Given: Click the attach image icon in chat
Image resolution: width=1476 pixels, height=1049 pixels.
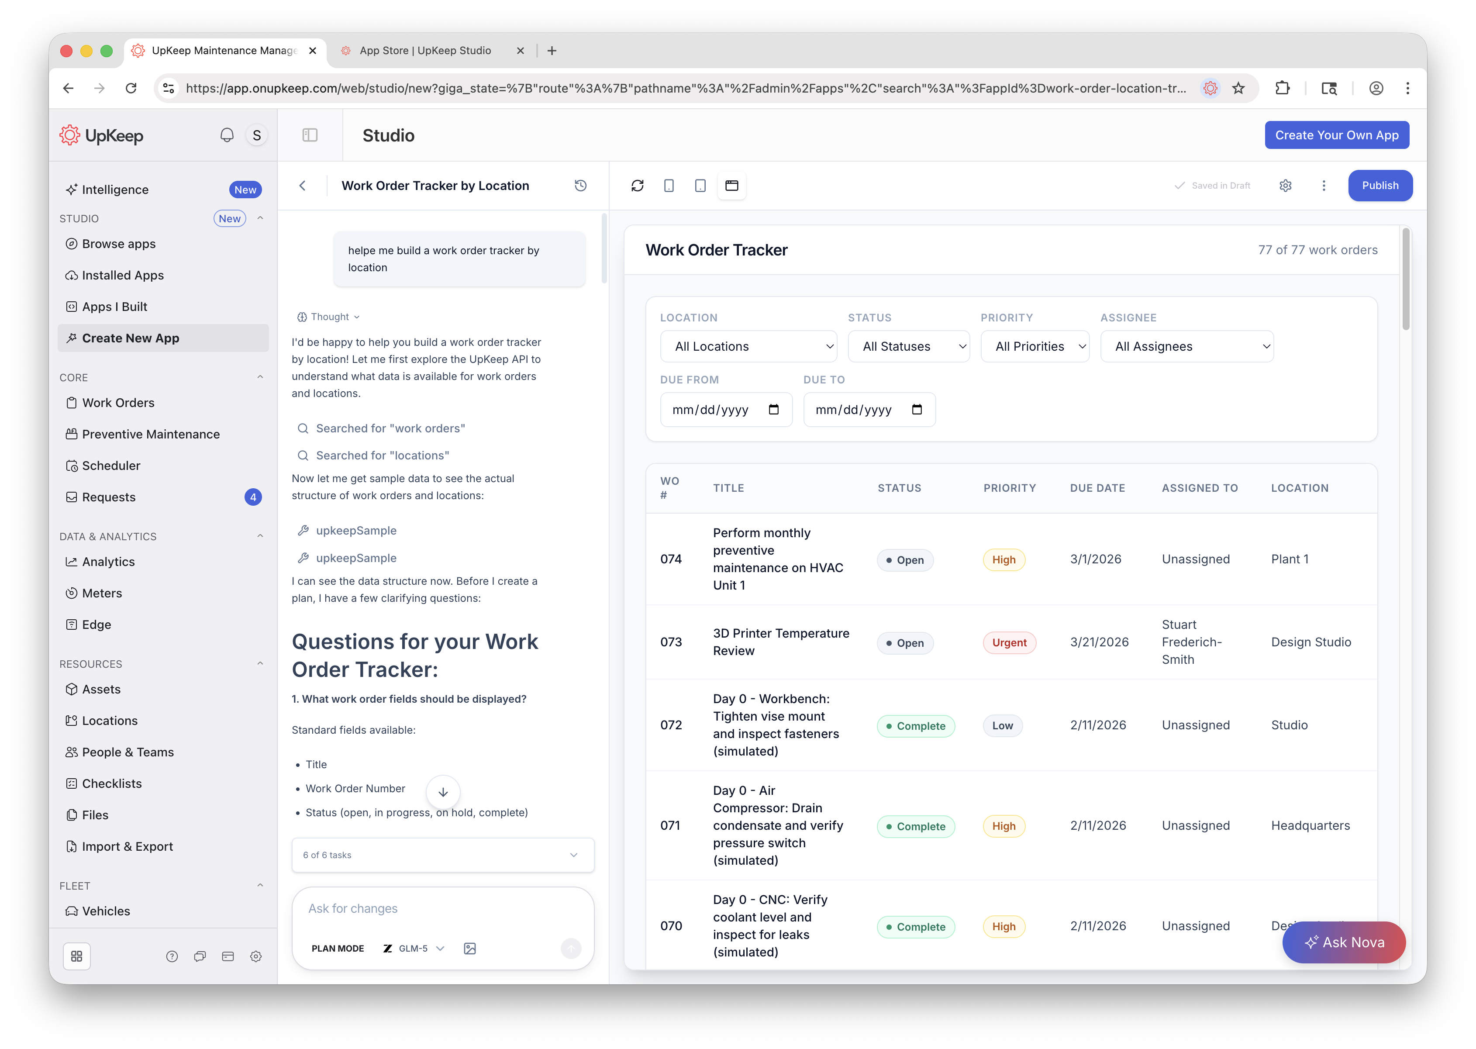Looking at the screenshot, I should point(469,948).
